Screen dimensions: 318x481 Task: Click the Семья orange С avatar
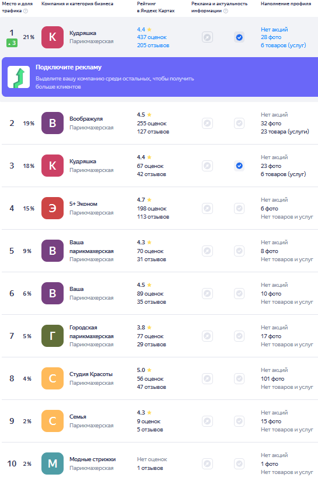(x=53, y=421)
